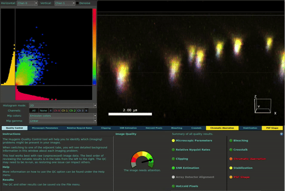Open the Histogram mode dropdown

click(62, 105)
